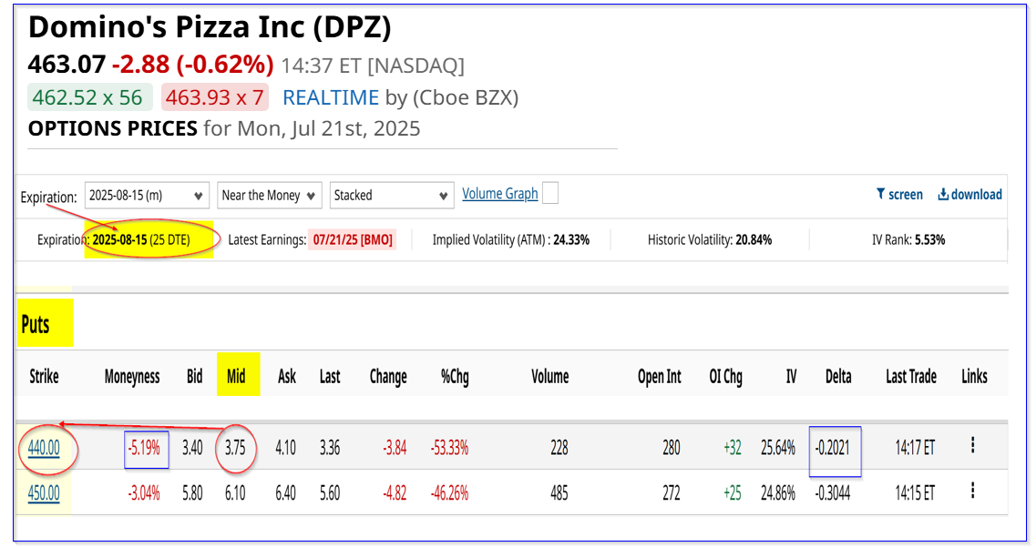Click the percent change -53.33%
The width and height of the screenshot is (1036, 547).
(x=449, y=448)
